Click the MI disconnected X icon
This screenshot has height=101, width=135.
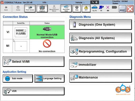tap(108, 8)
